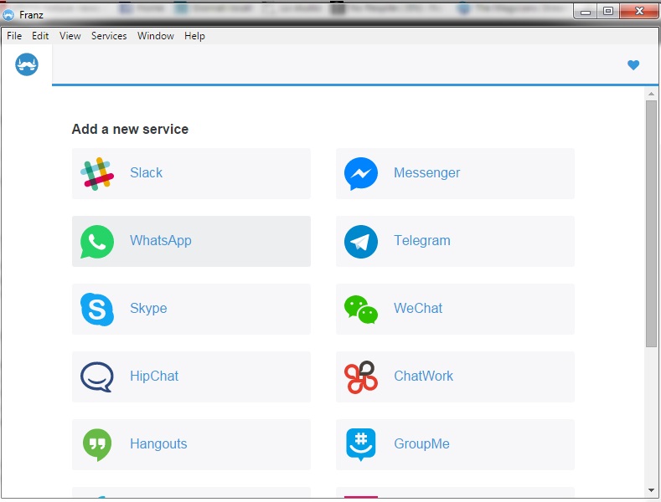Select the WhatsApp green phone icon
Screen dimensions: 661x502
pyautogui.click(x=97, y=241)
